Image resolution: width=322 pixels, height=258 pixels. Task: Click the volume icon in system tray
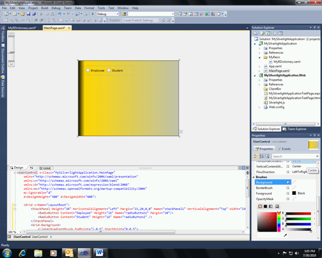pos(297,253)
